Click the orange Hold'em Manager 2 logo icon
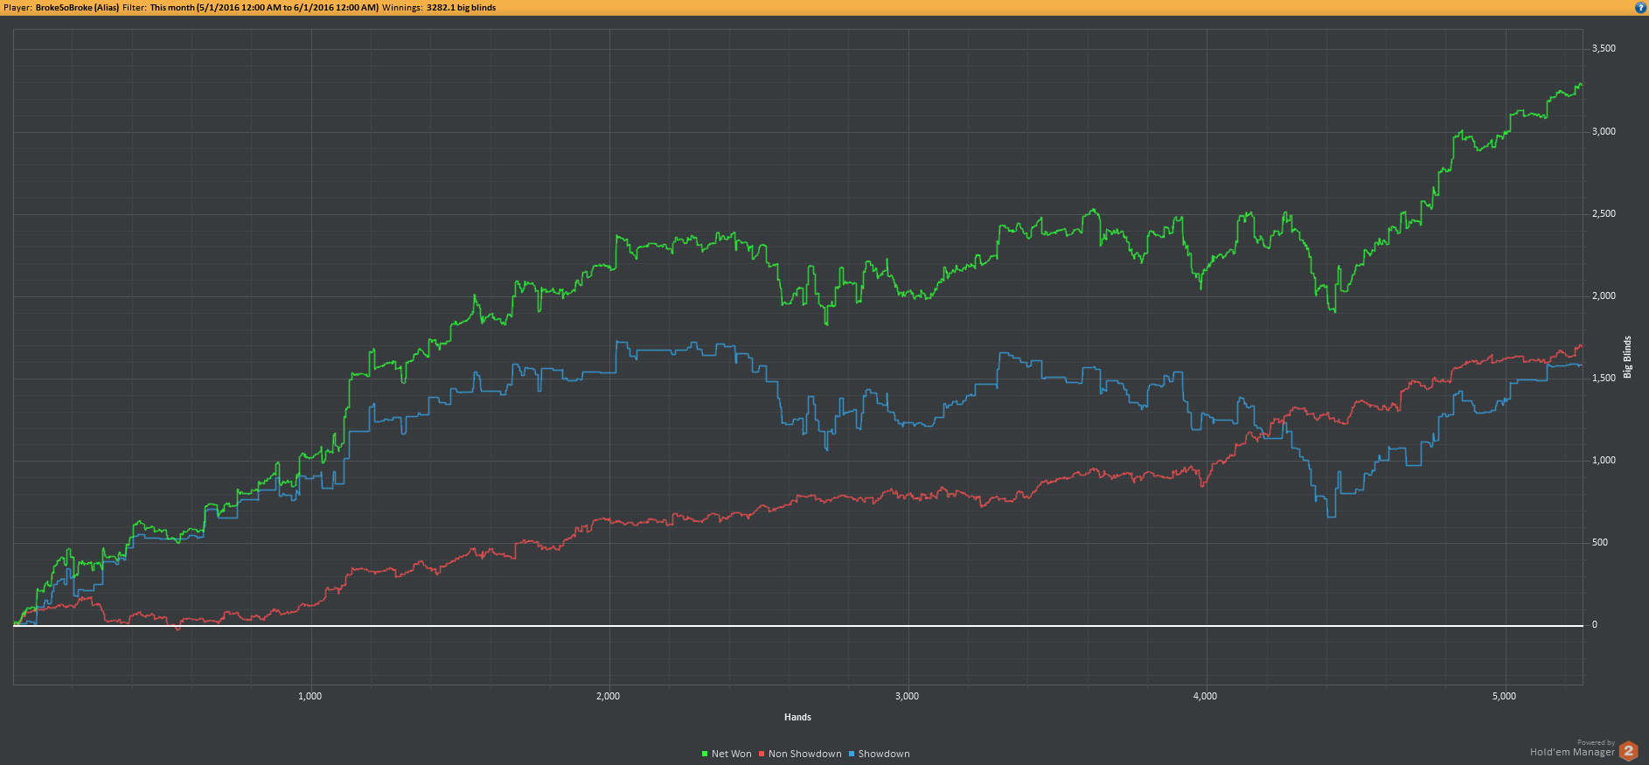 point(1629,751)
